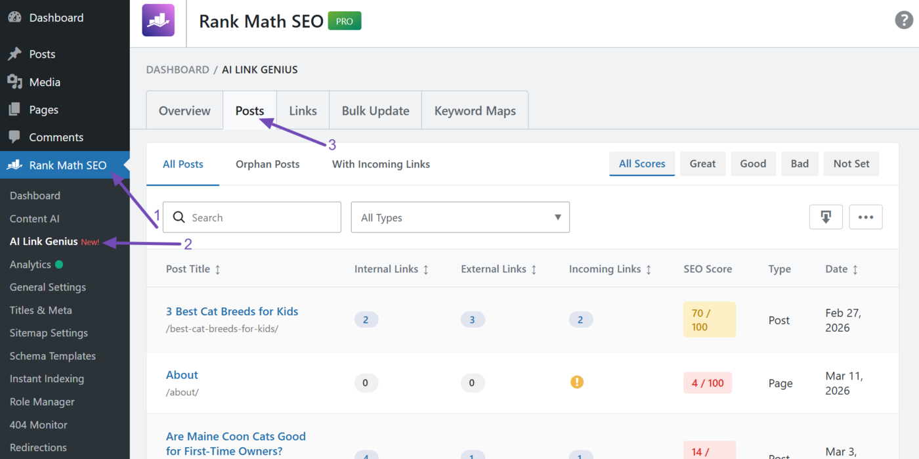Image resolution: width=919 pixels, height=459 pixels.
Task: Click the search magnifier icon
Action: (179, 217)
